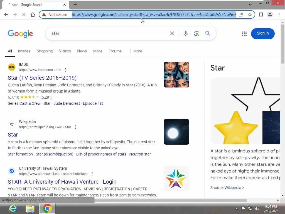Expand the More search filters menu
The width and height of the screenshot is (285, 214).
[x=136, y=51]
